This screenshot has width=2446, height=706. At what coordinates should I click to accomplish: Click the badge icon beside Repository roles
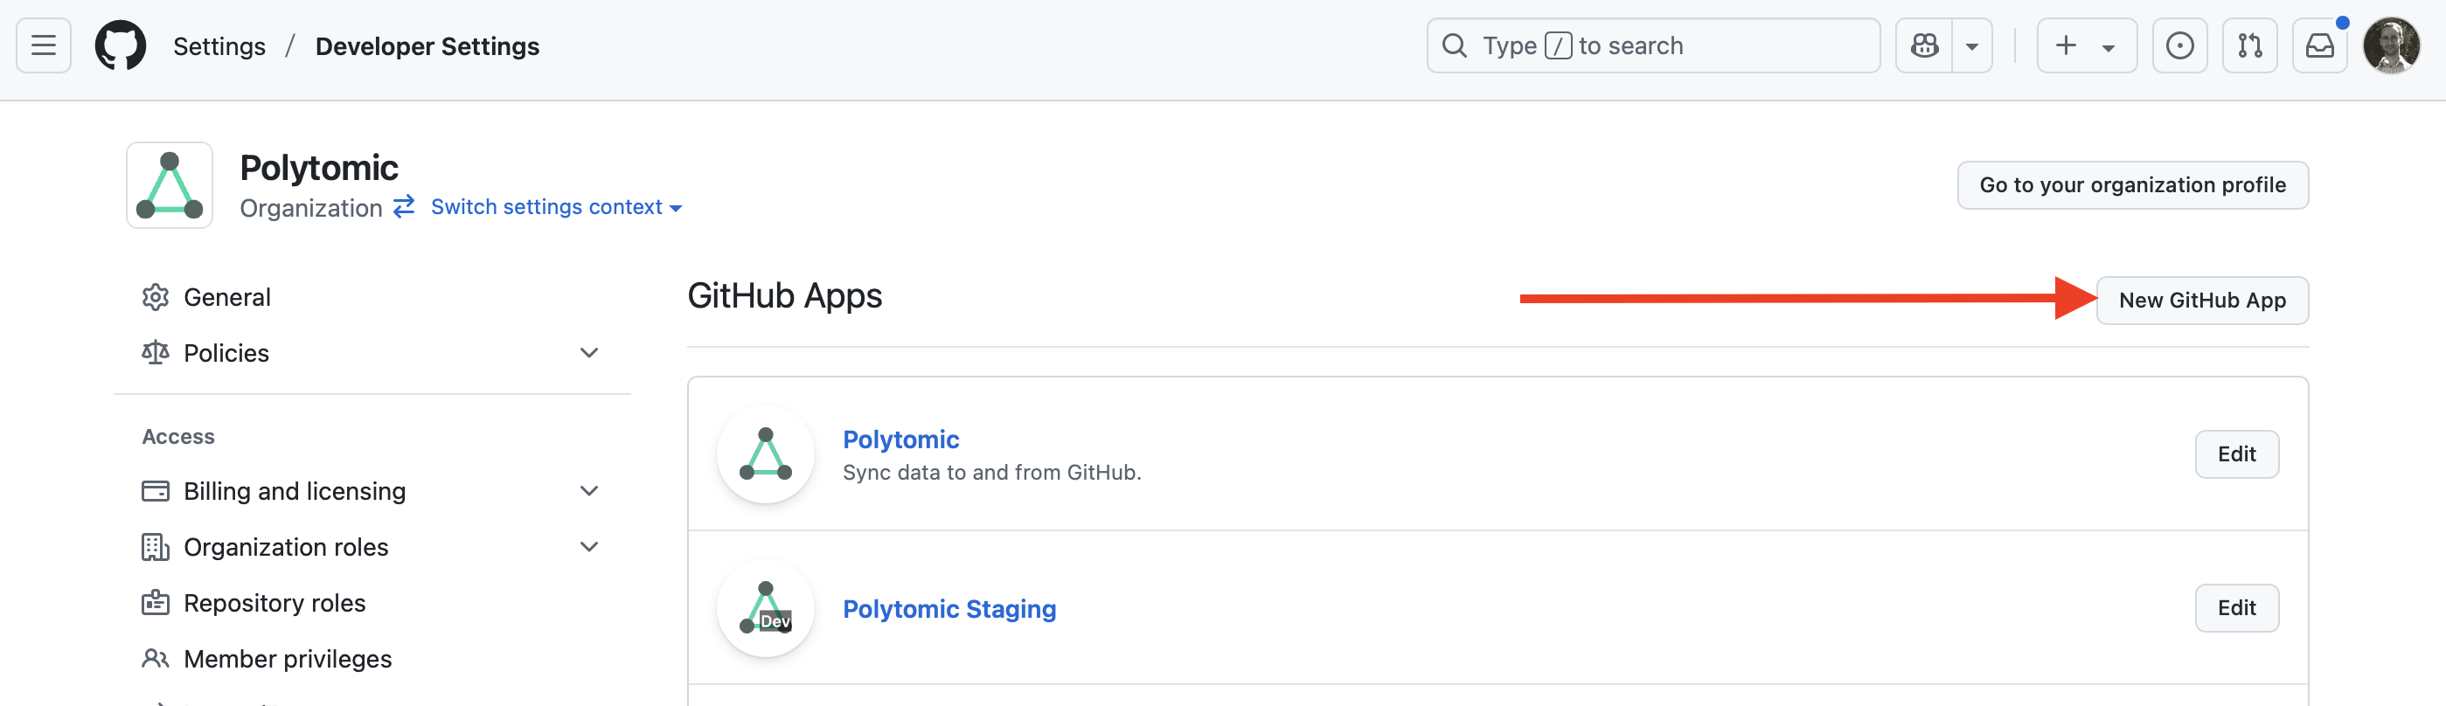point(156,604)
